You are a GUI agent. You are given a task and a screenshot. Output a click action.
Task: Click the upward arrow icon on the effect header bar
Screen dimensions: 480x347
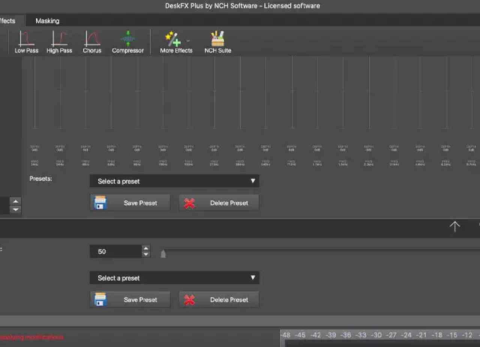455,226
